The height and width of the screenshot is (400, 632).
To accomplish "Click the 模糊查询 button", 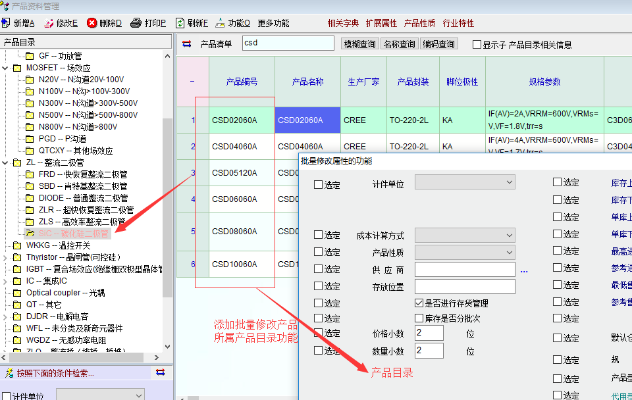I will click(x=359, y=44).
